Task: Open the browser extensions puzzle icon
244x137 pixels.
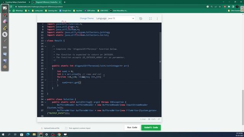Action: tap(229, 7)
